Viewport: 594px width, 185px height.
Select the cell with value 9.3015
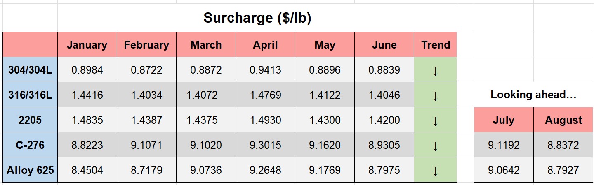click(x=265, y=145)
